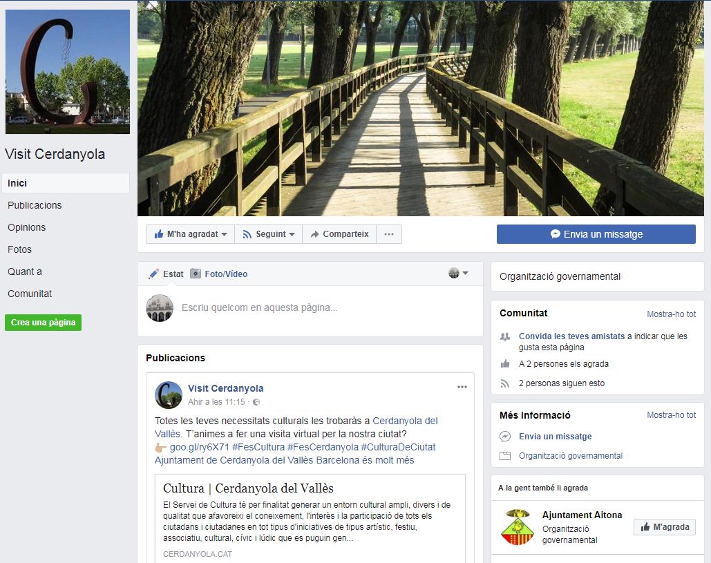
Task: Click the #FesCerdanyola hashtag
Action: [x=323, y=447]
